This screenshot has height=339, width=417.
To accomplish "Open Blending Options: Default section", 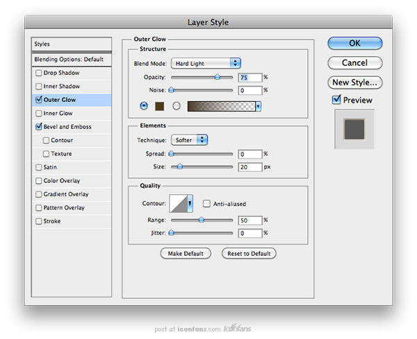I will pyautogui.click(x=68, y=60).
